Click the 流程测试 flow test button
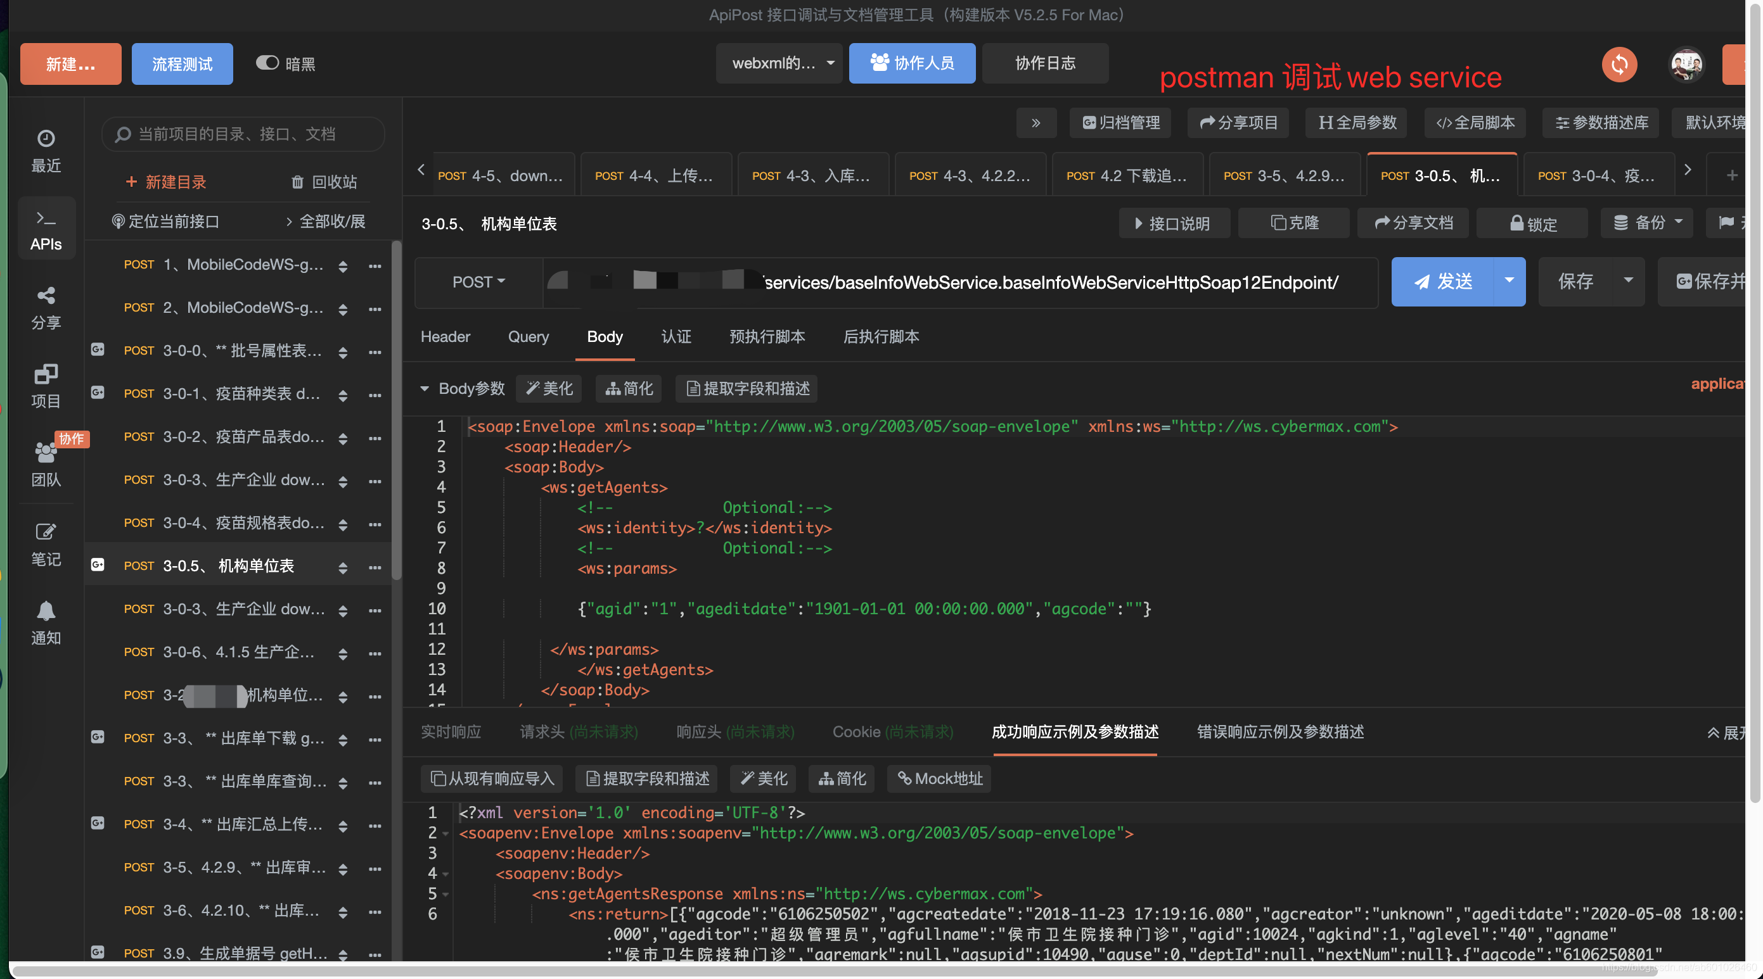1763x979 pixels. [182, 63]
